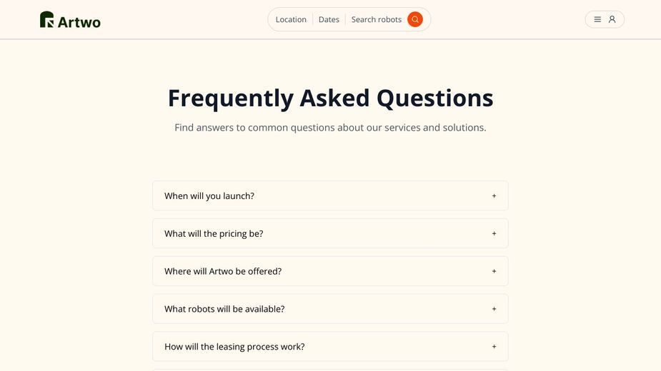Click plus icon beside 'What robots will be available?'
The image size is (661, 371).
click(x=494, y=309)
